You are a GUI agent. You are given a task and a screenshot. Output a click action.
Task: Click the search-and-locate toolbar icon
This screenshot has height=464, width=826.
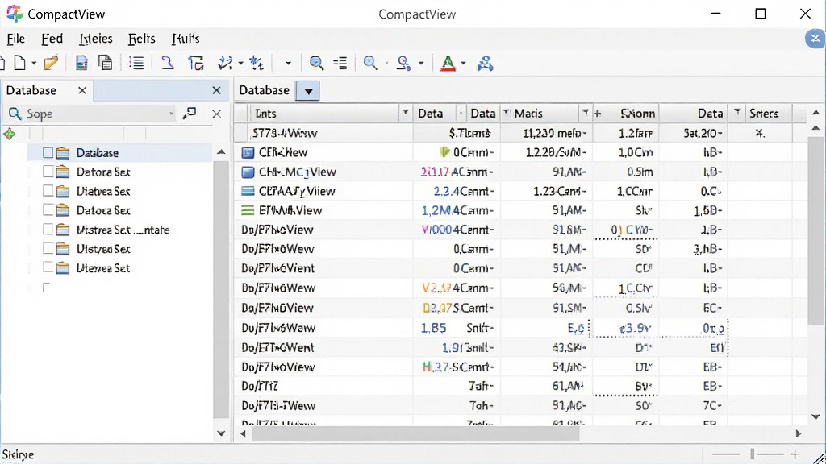403,63
